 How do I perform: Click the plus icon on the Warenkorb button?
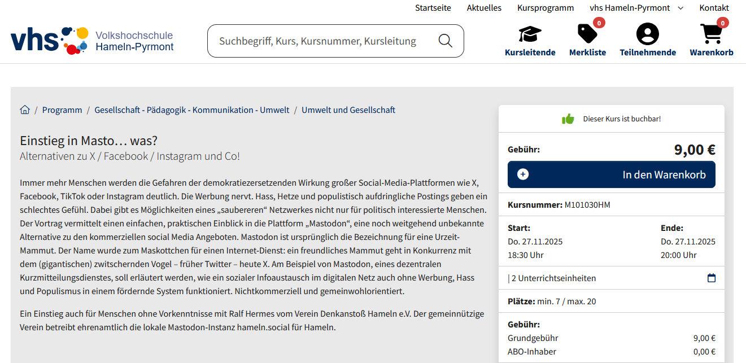point(523,174)
